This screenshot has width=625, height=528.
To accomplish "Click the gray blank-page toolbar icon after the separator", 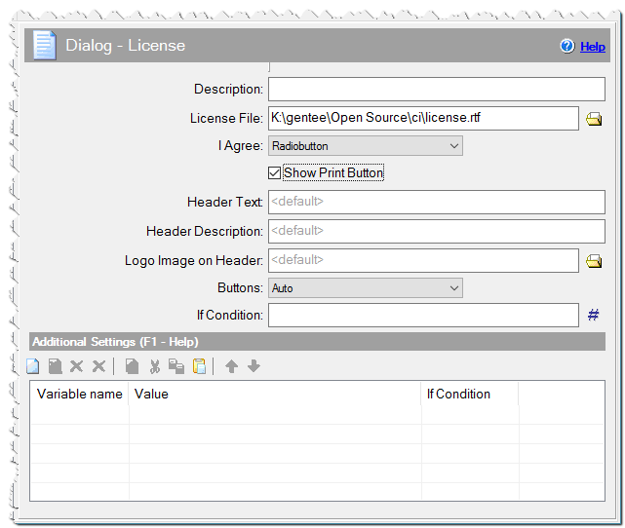I will 132,366.
